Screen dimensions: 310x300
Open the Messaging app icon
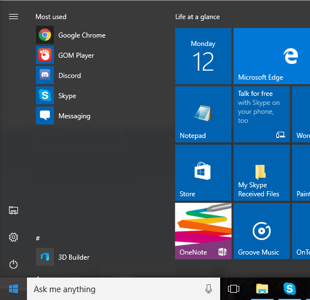pyautogui.click(x=45, y=116)
